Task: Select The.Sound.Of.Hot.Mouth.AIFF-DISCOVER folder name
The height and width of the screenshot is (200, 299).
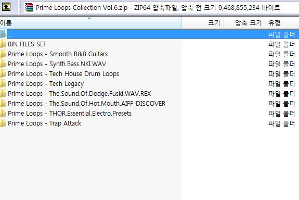Action: [107, 104]
